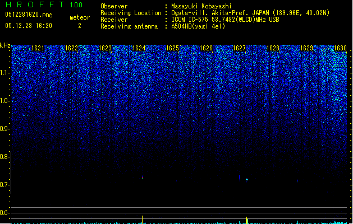This screenshot has width=353, height=224.
Task: Click the 1622 time marker
Action: [x=71, y=48]
